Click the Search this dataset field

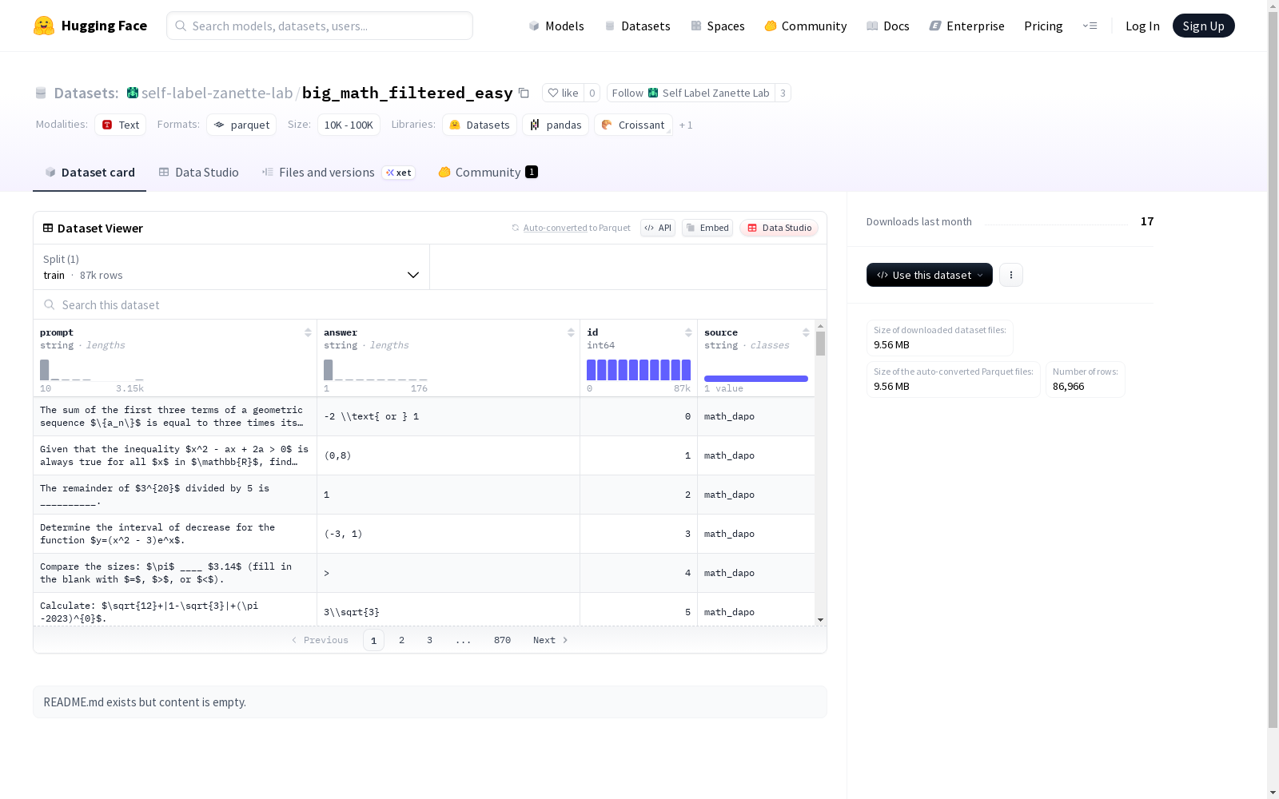pyautogui.click(x=430, y=304)
